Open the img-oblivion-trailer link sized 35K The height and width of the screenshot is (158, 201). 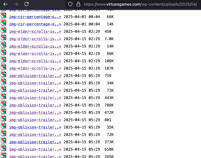35,127
